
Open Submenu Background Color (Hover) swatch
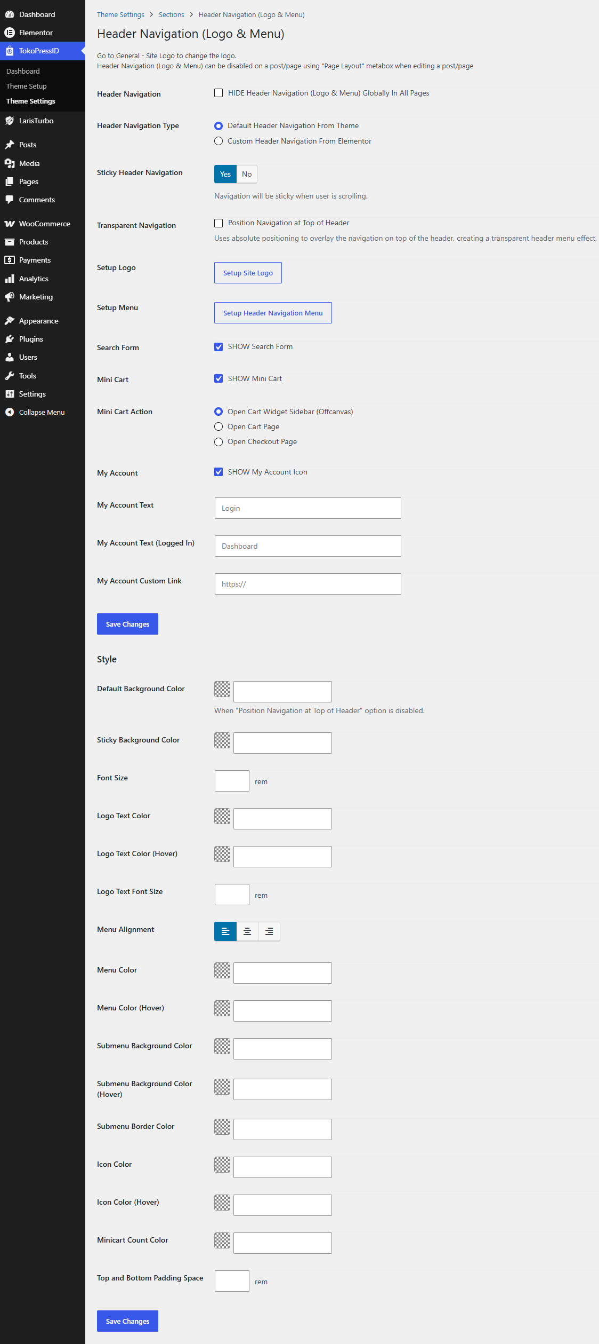pyautogui.click(x=222, y=1087)
